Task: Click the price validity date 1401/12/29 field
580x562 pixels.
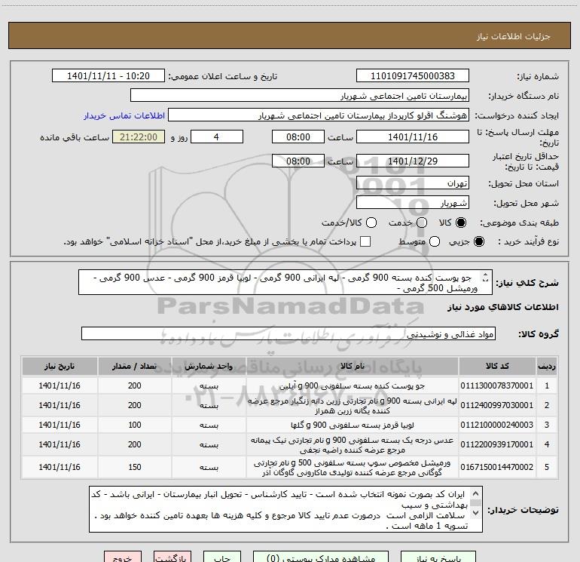Action: pos(413,161)
